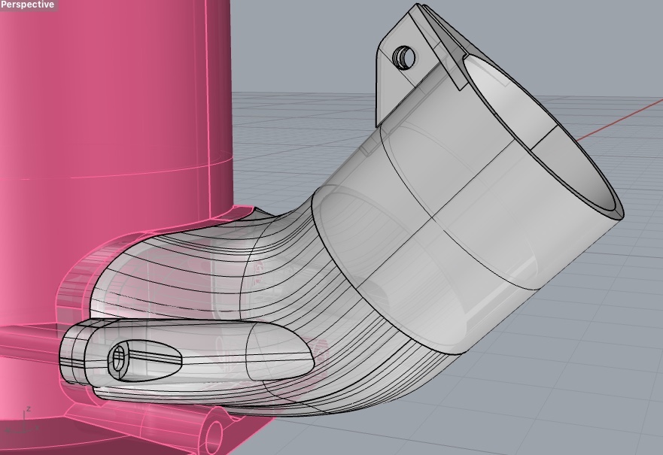This screenshot has height=455, width=663.
Task: Open the Perspective viewport title menu
Action: point(28,5)
